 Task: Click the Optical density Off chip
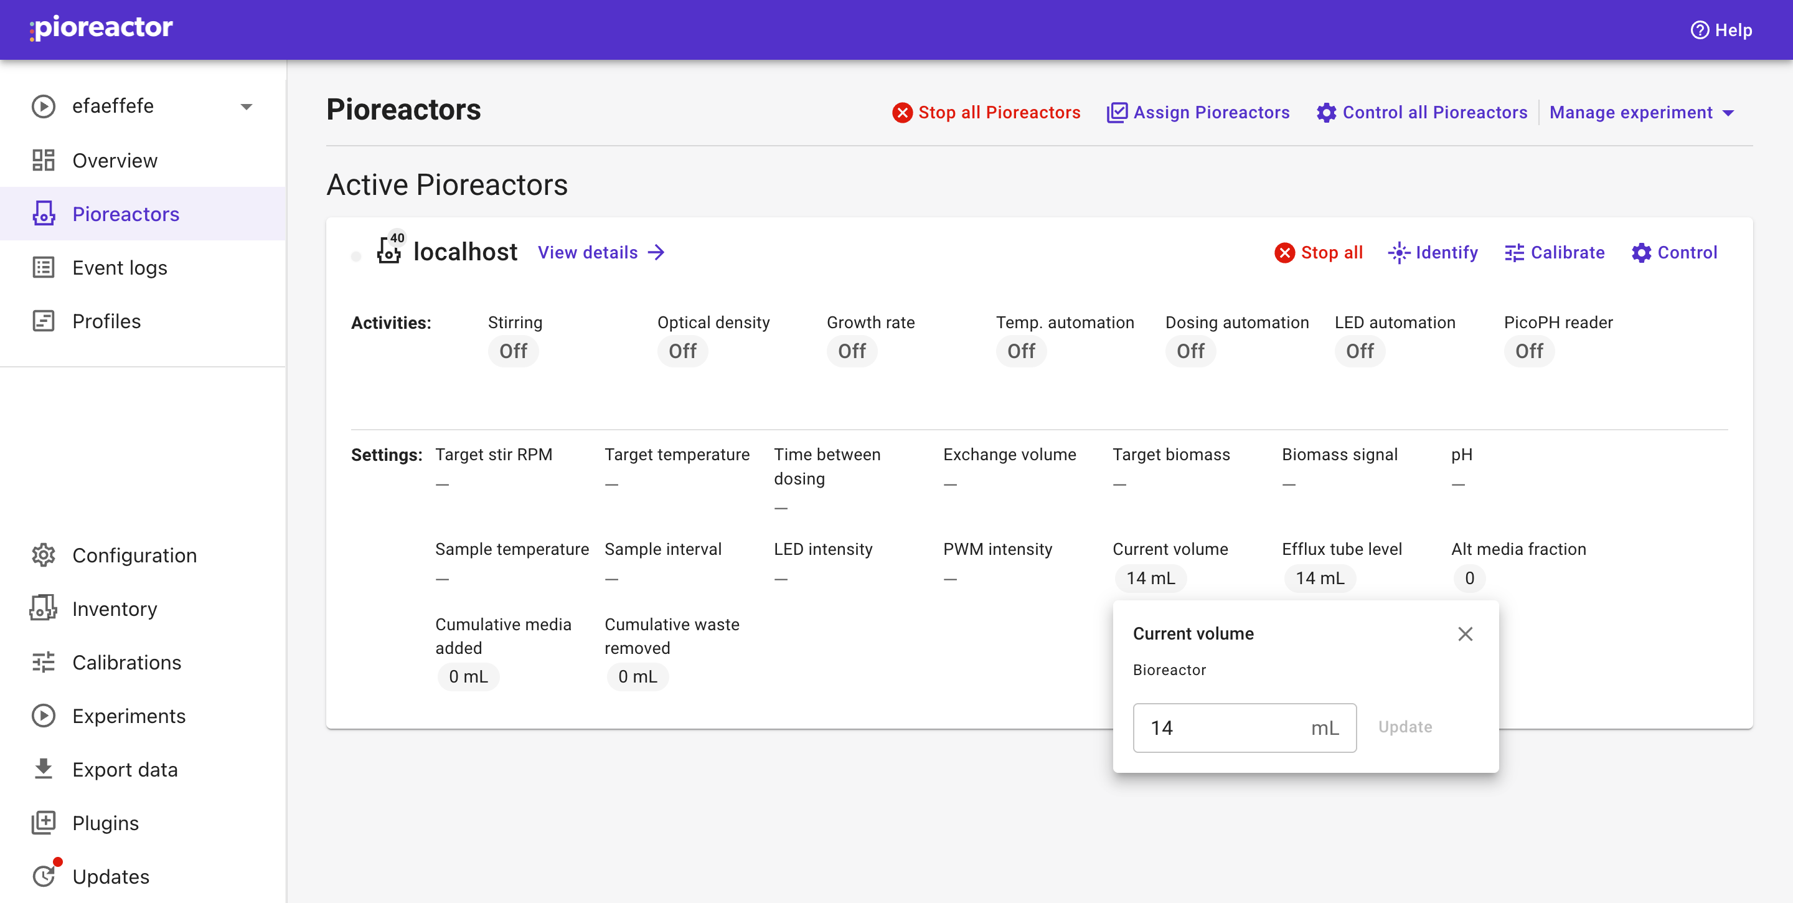[x=682, y=351]
